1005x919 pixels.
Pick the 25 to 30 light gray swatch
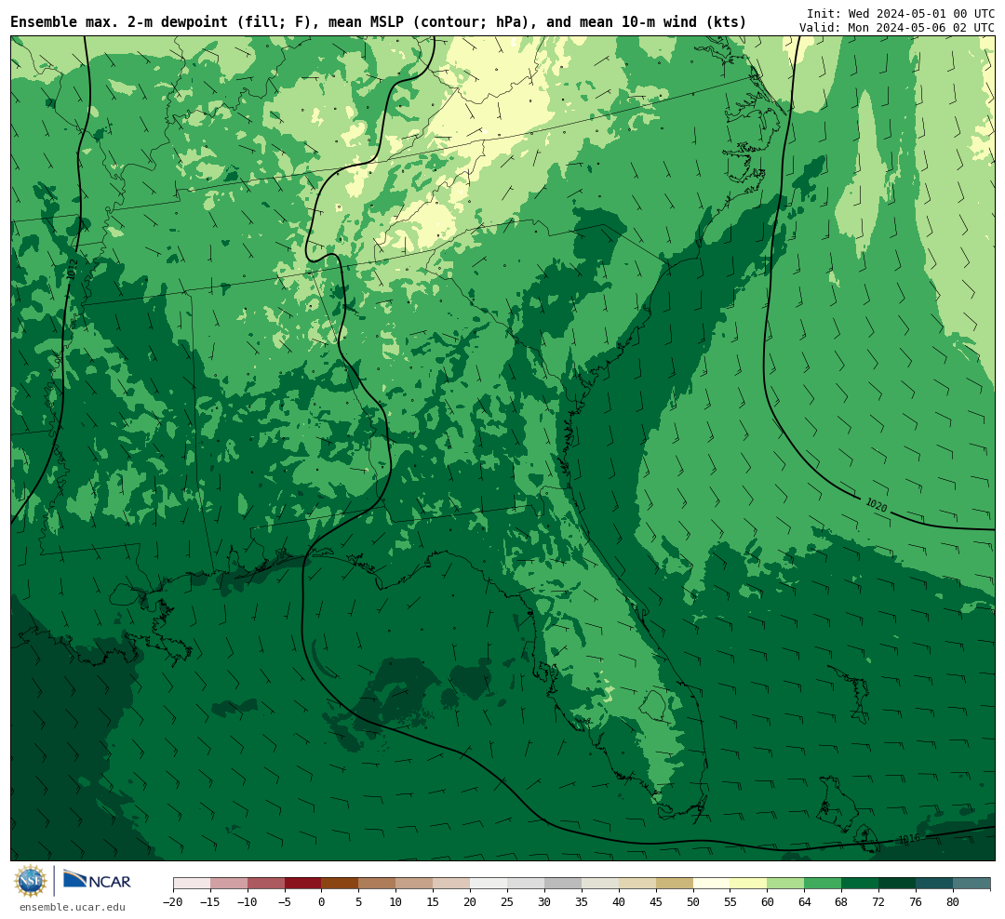(x=526, y=884)
